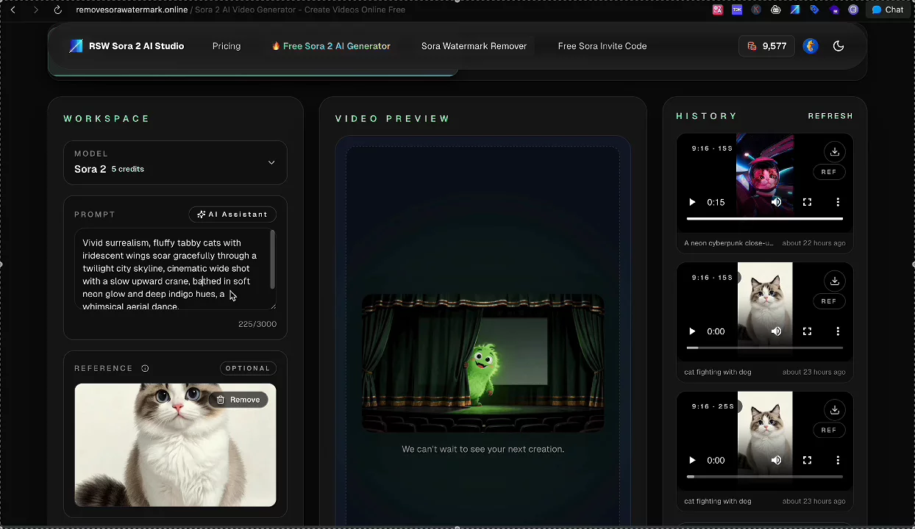Seek the first history video progress bar

click(764, 218)
